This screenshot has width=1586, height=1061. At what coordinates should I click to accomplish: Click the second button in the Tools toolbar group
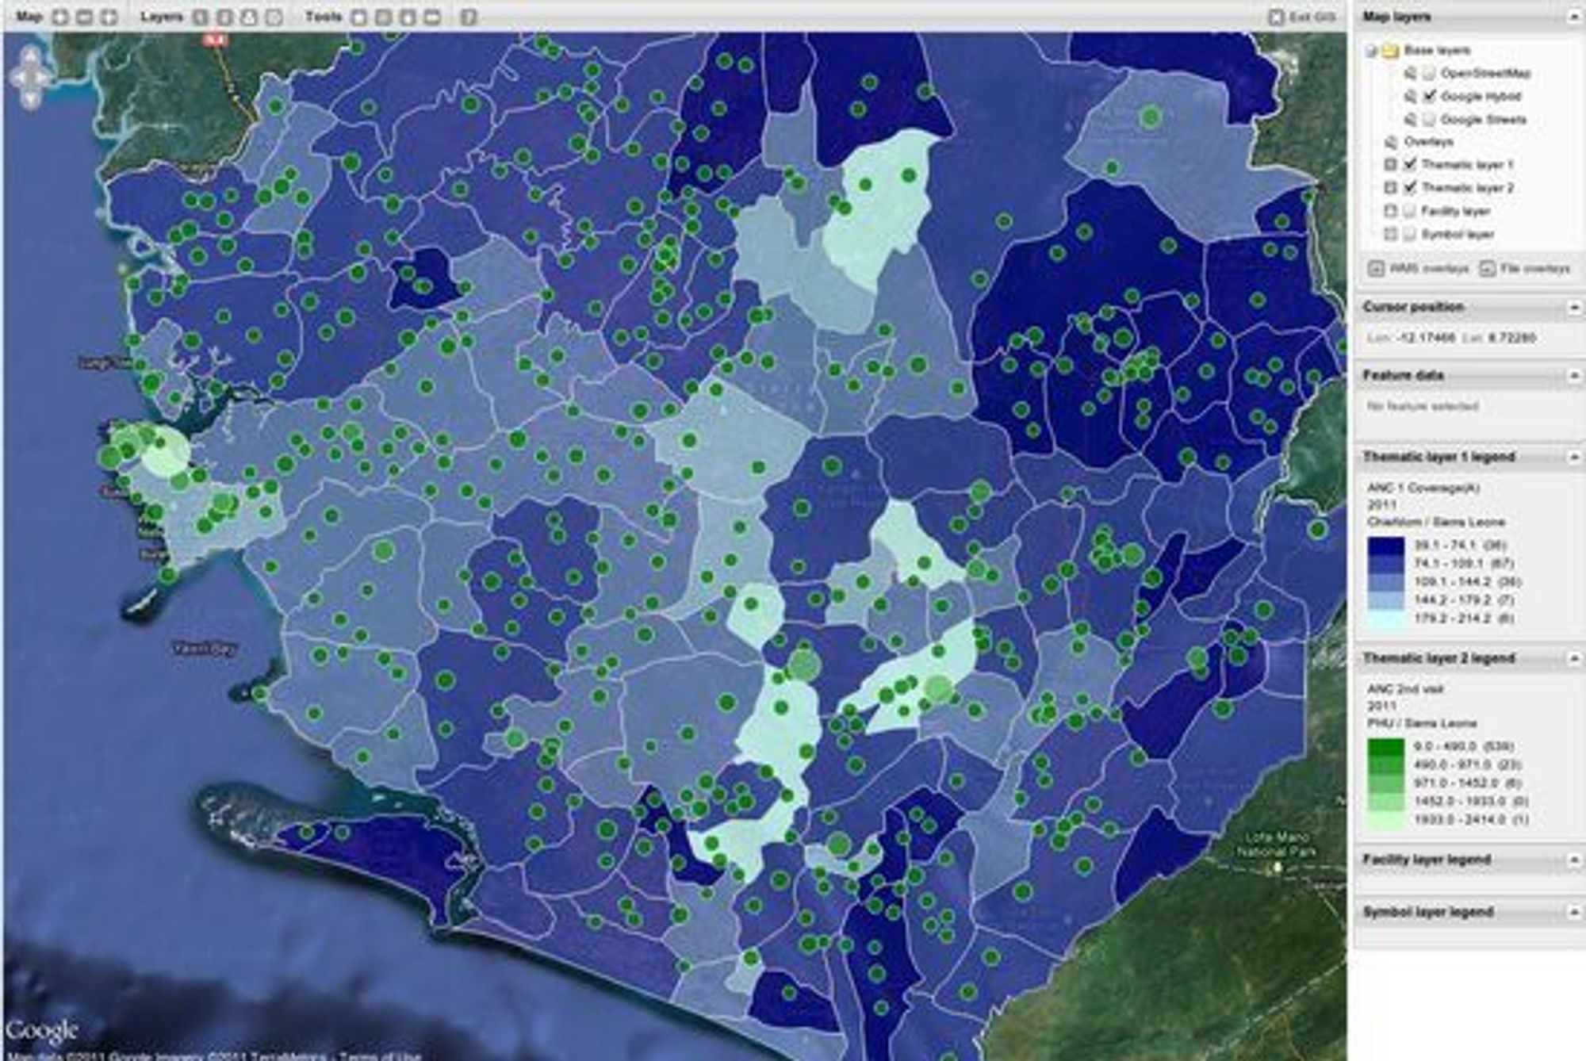tap(383, 17)
